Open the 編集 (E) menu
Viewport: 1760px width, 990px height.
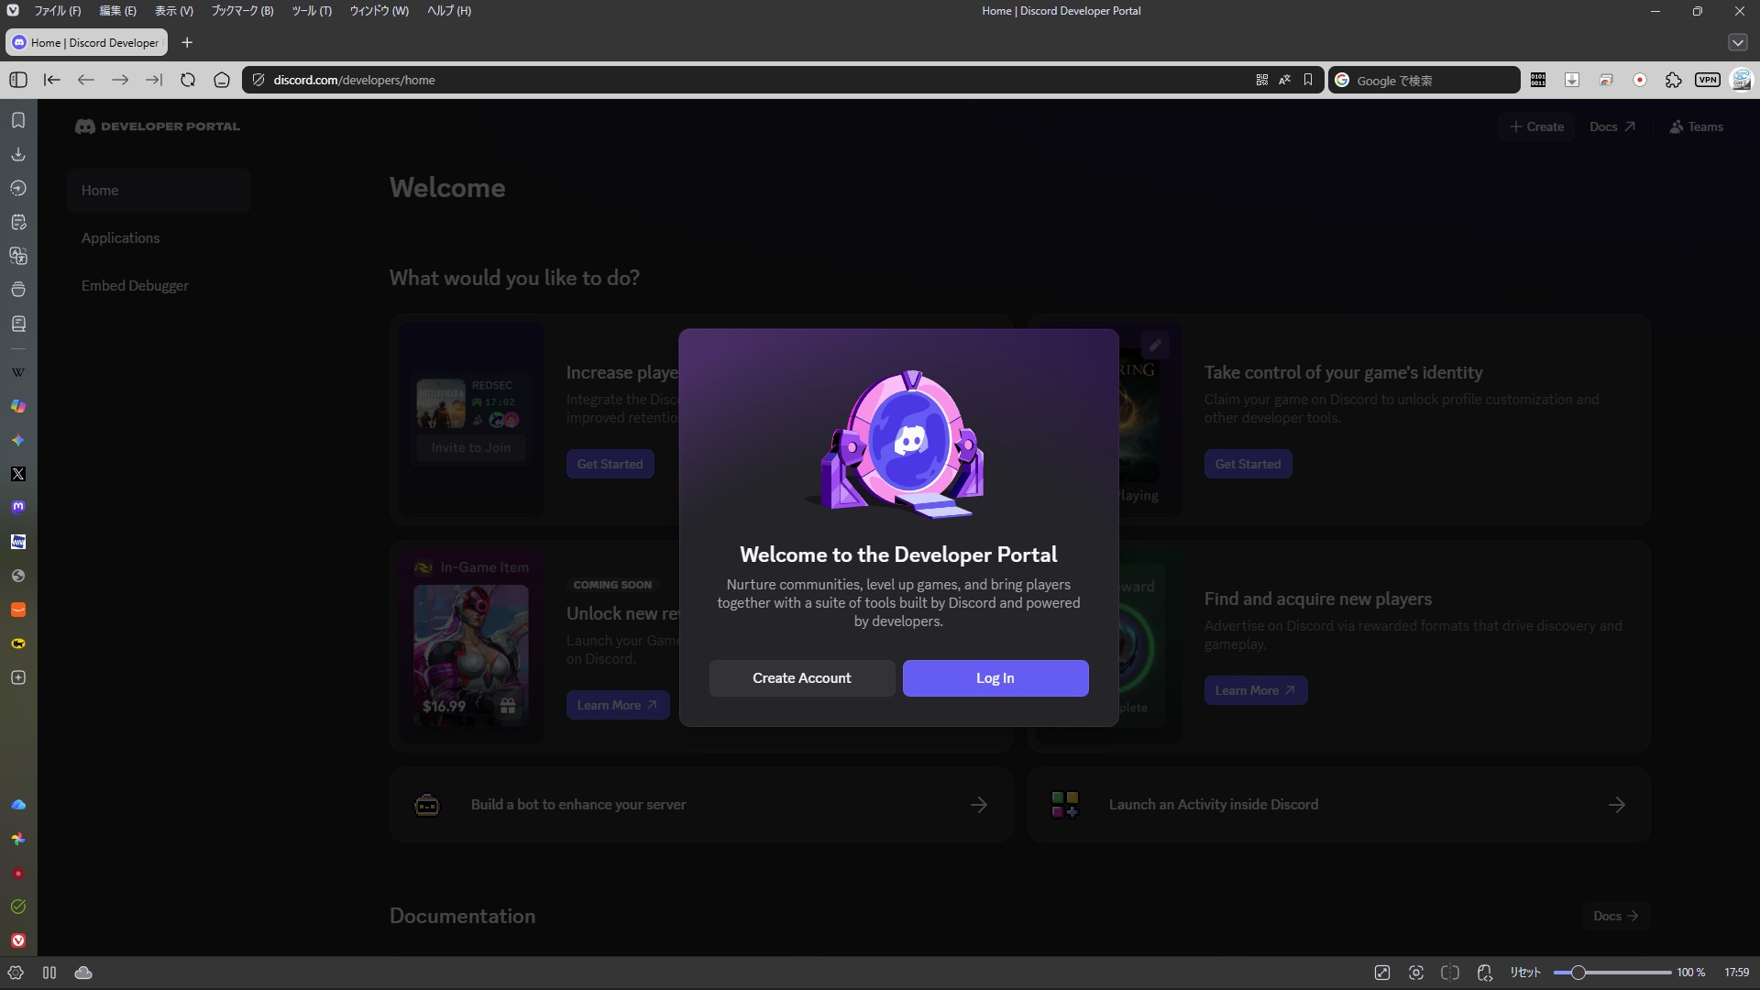pos(117,11)
